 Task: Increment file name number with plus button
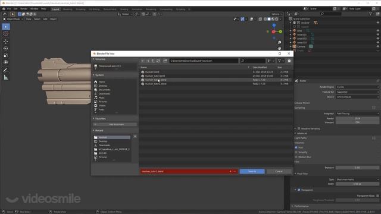point(230,172)
